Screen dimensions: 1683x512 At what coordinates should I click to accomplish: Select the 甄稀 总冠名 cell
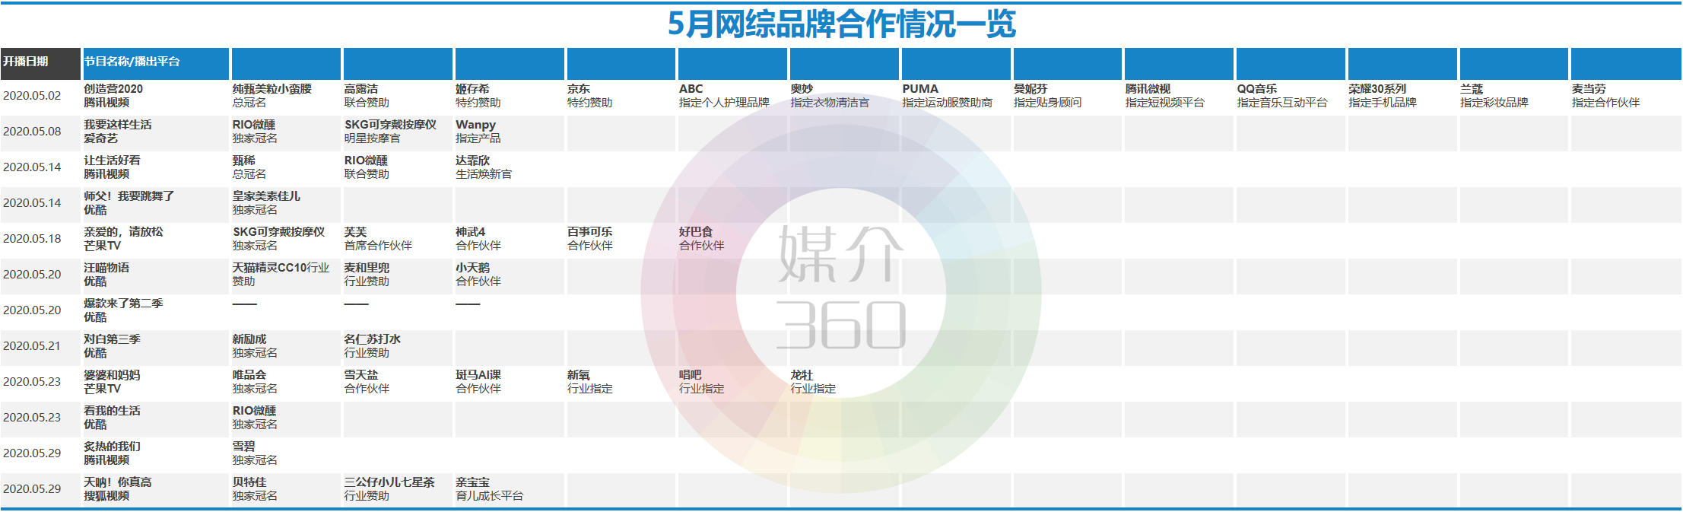click(x=286, y=167)
